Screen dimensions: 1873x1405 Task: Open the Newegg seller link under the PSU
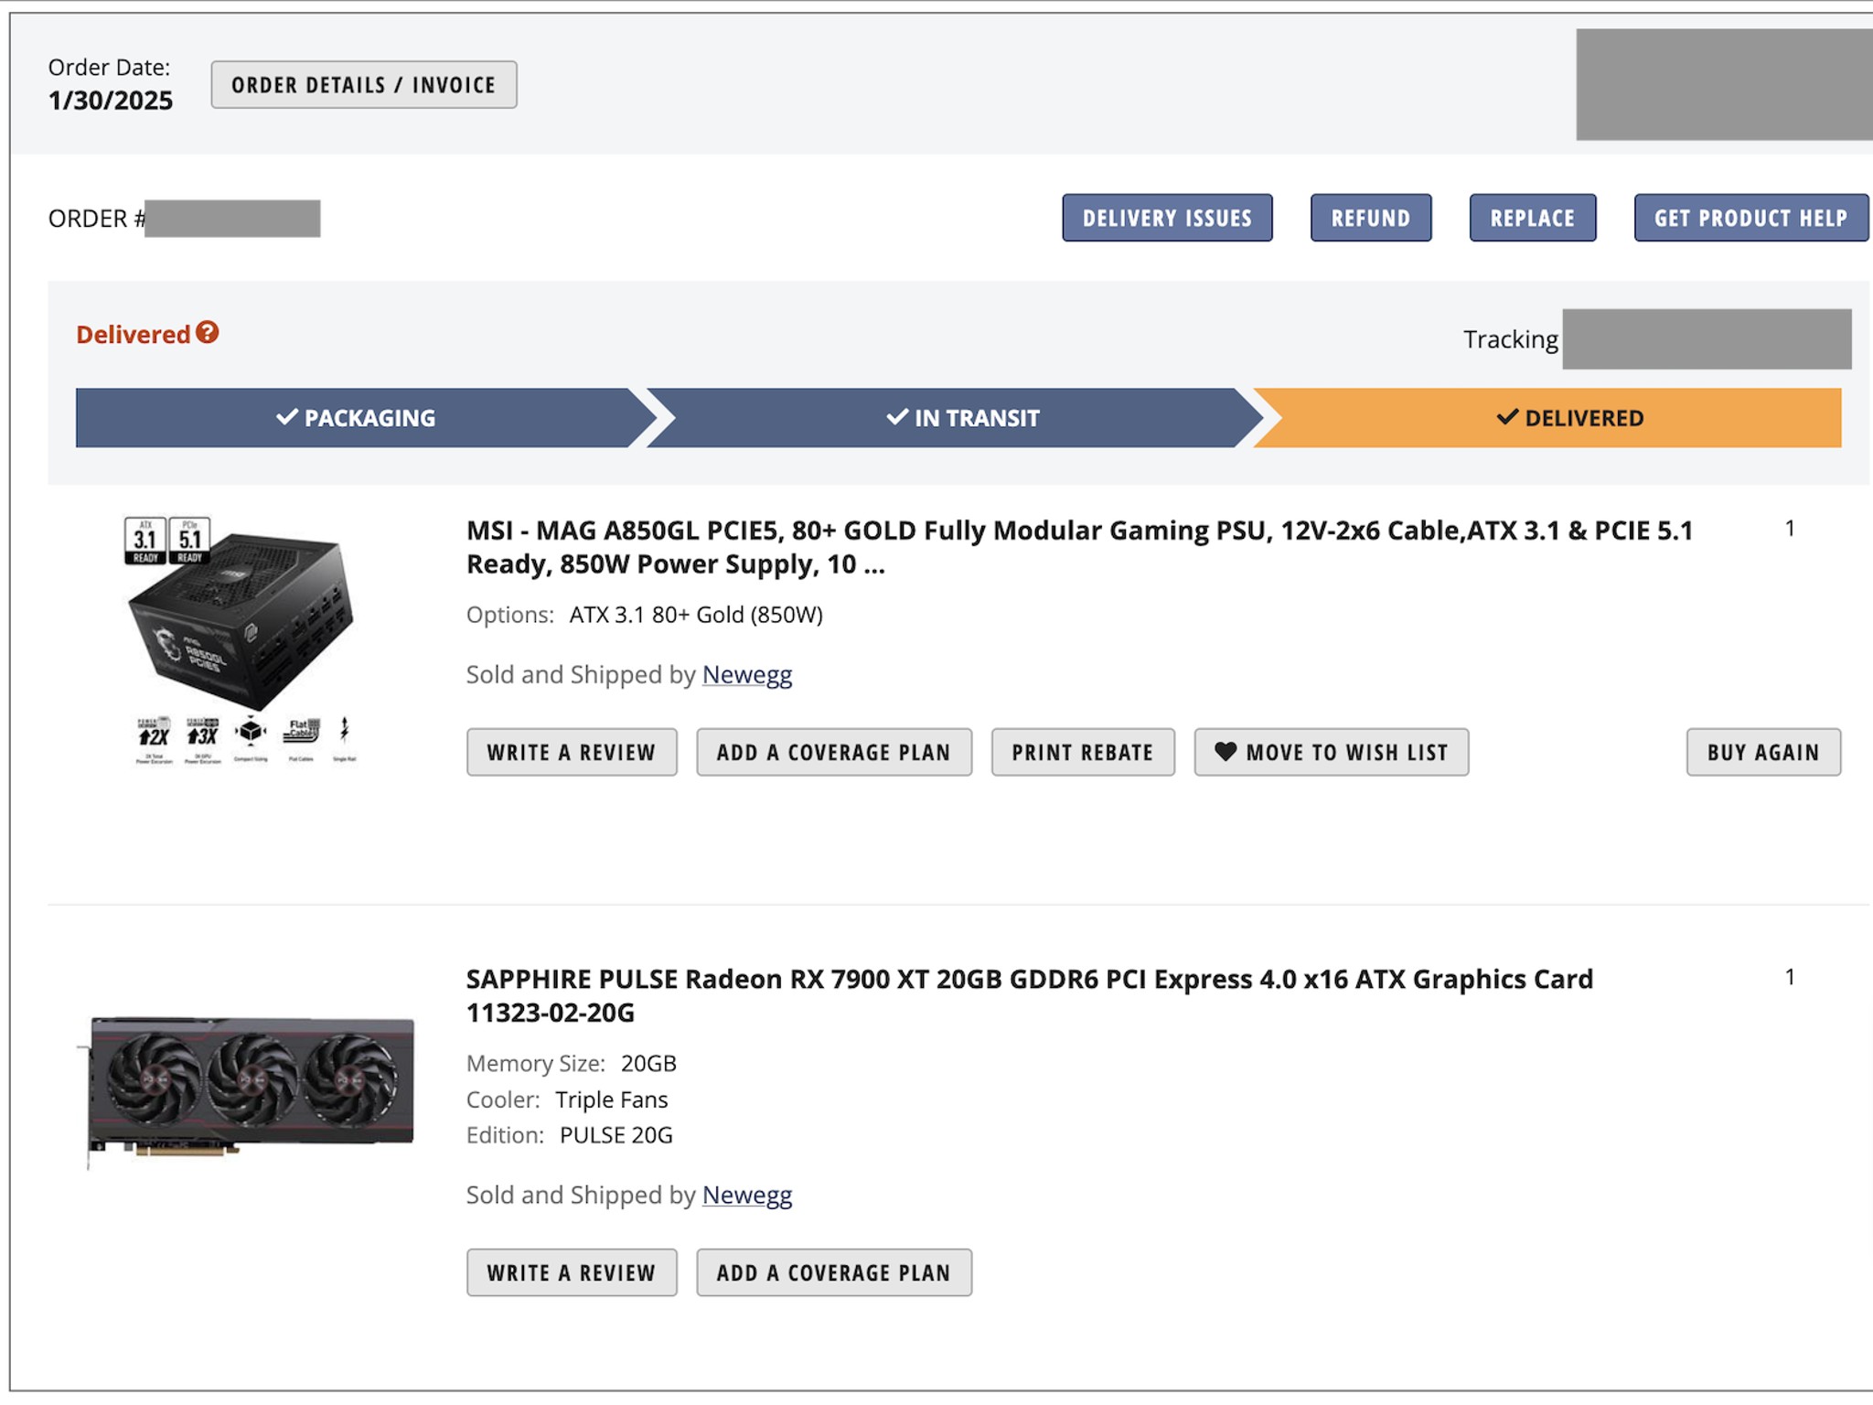(x=745, y=674)
